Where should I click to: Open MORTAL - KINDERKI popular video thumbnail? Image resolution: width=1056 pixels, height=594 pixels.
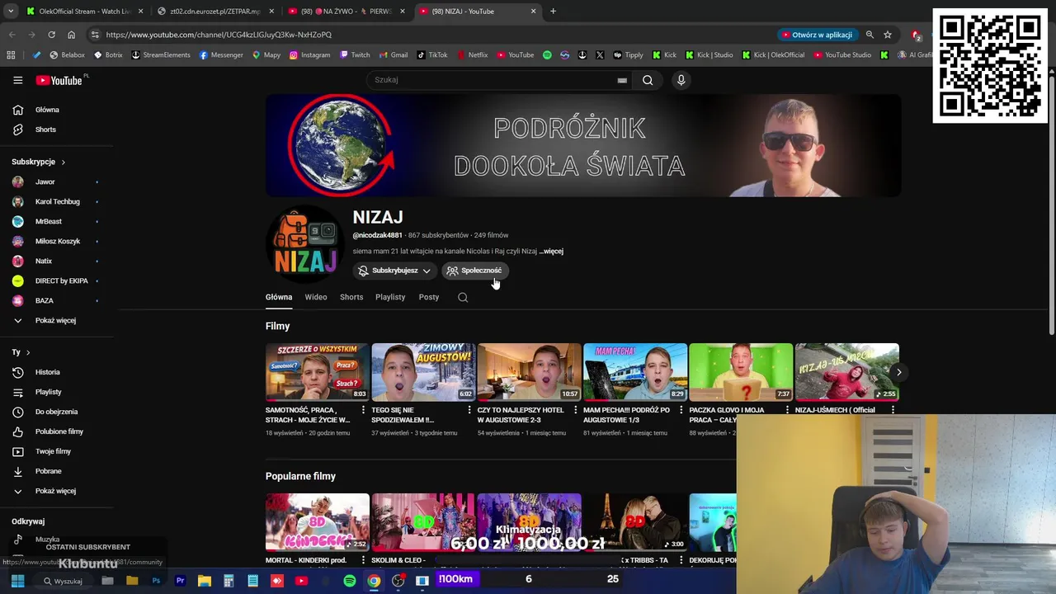pyautogui.click(x=318, y=522)
